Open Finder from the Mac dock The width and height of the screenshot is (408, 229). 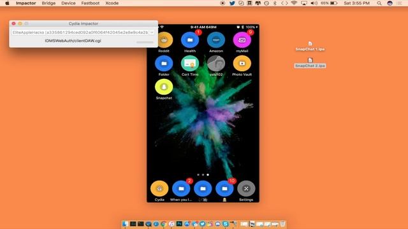pos(125,224)
